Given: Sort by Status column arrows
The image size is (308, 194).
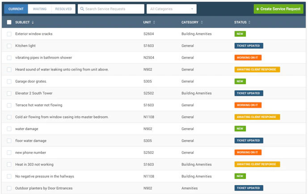Looking at the screenshot, I should coord(249,22).
